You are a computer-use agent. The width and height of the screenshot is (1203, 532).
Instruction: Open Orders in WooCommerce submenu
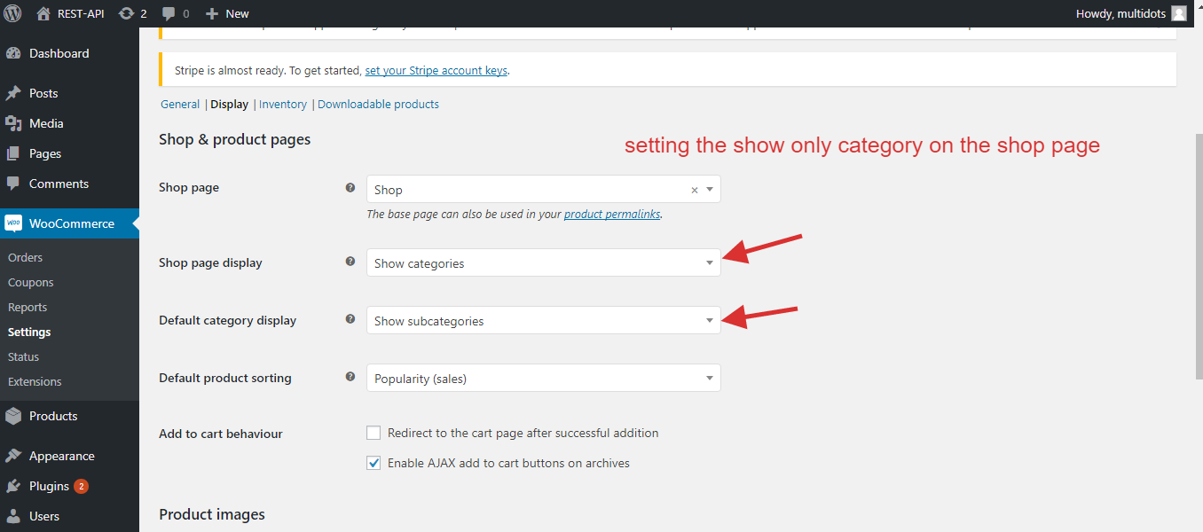pyautogui.click(x=25, y=257)
